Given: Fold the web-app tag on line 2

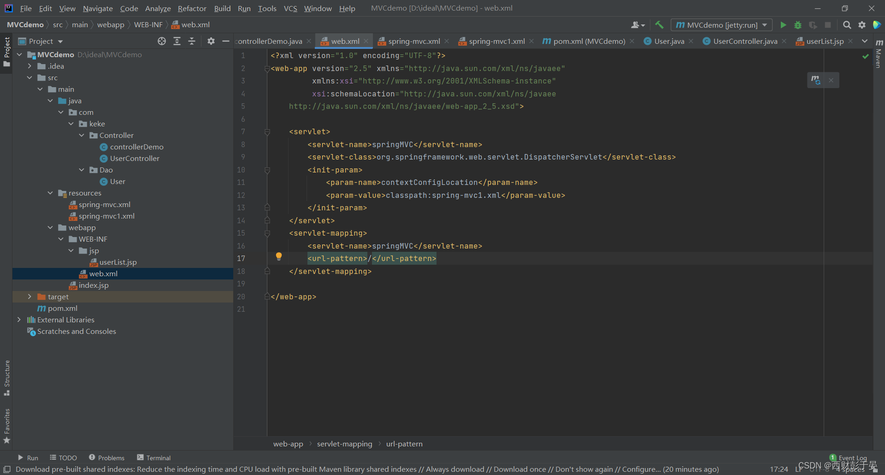Looking at the screenshot, I should click(x=267, y=69).
